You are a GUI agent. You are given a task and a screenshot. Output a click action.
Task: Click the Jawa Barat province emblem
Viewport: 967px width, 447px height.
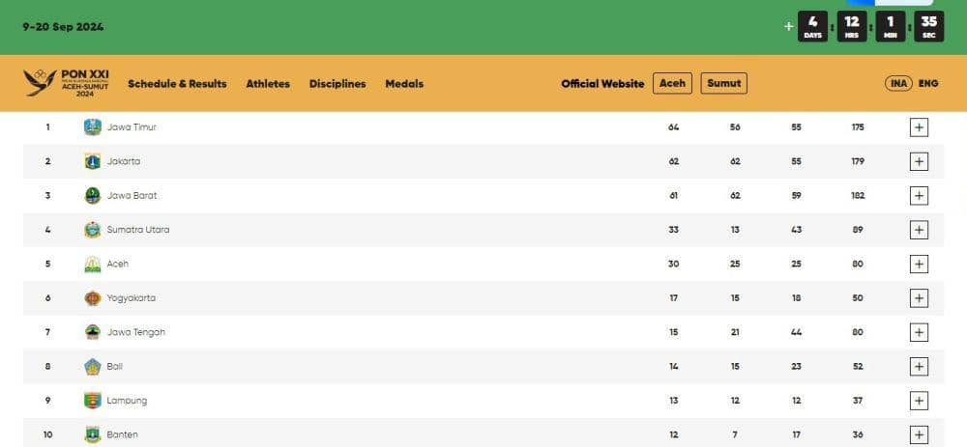[93, 196]
